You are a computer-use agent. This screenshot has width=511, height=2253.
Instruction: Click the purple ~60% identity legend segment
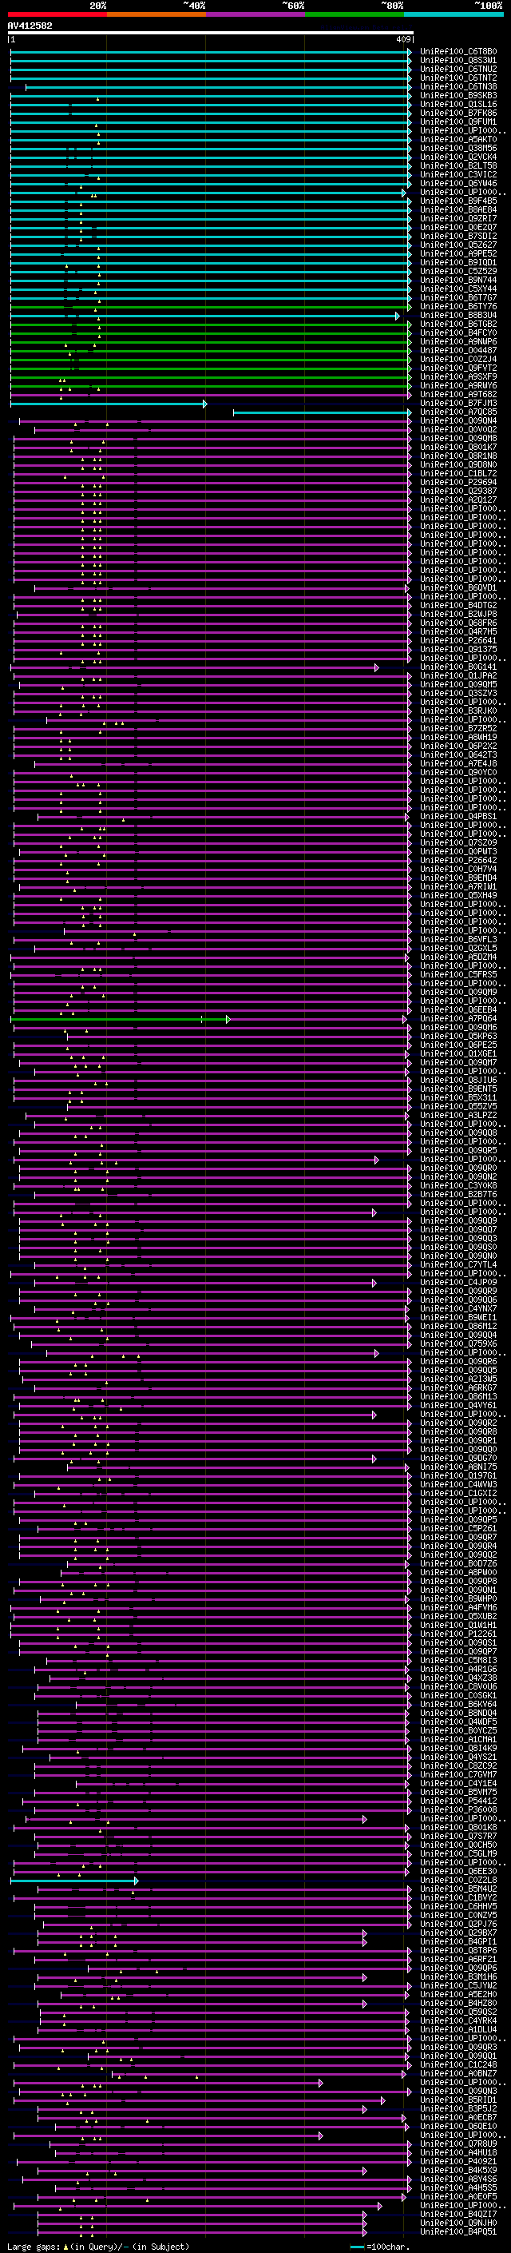coord(255,14)
